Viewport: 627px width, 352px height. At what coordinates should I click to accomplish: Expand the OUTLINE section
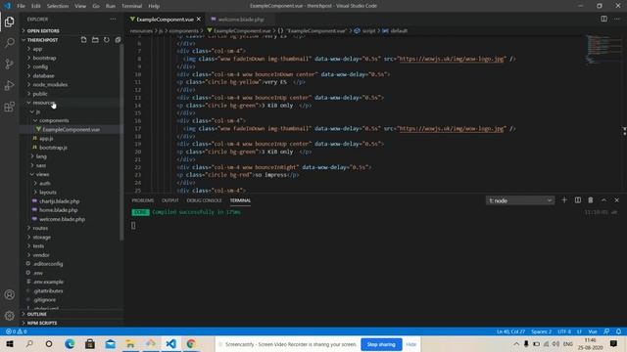pyautogui.click(x=37, y=314)
